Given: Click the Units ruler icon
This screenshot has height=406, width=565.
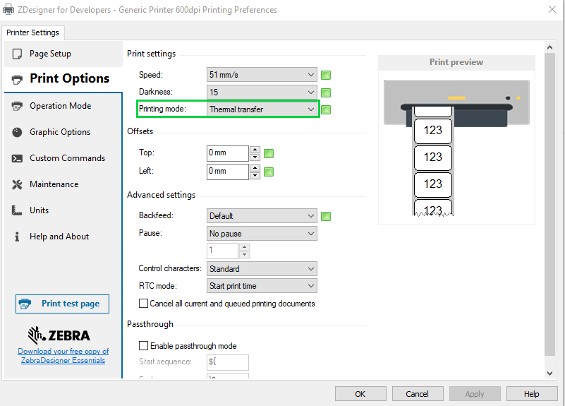Looking at the screenshot, I should (17, 210).
